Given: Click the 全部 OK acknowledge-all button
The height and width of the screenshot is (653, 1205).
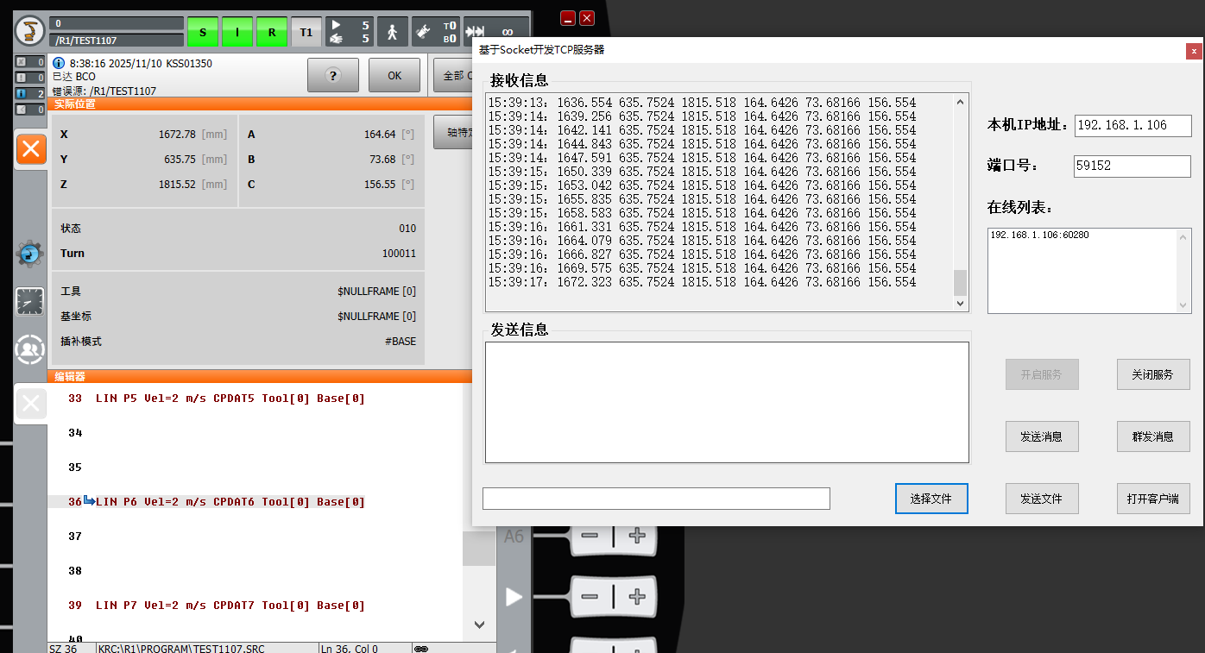Looking at the screenshot, I should click(452, 75).
